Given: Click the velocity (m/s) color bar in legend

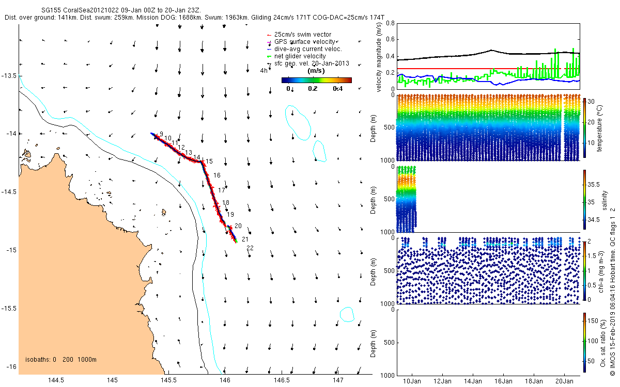Looking at the screenshot, I should tap(316, 80).
